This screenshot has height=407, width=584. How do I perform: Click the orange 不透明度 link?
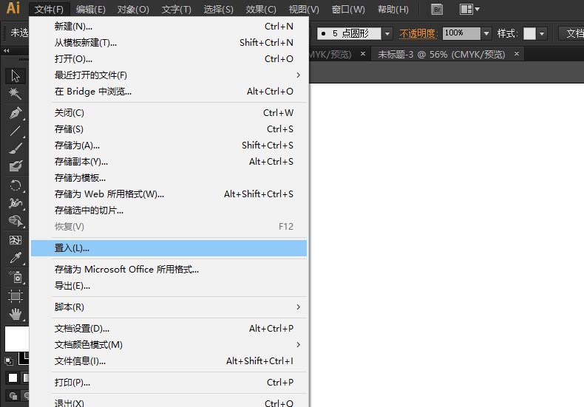point(418,33)
